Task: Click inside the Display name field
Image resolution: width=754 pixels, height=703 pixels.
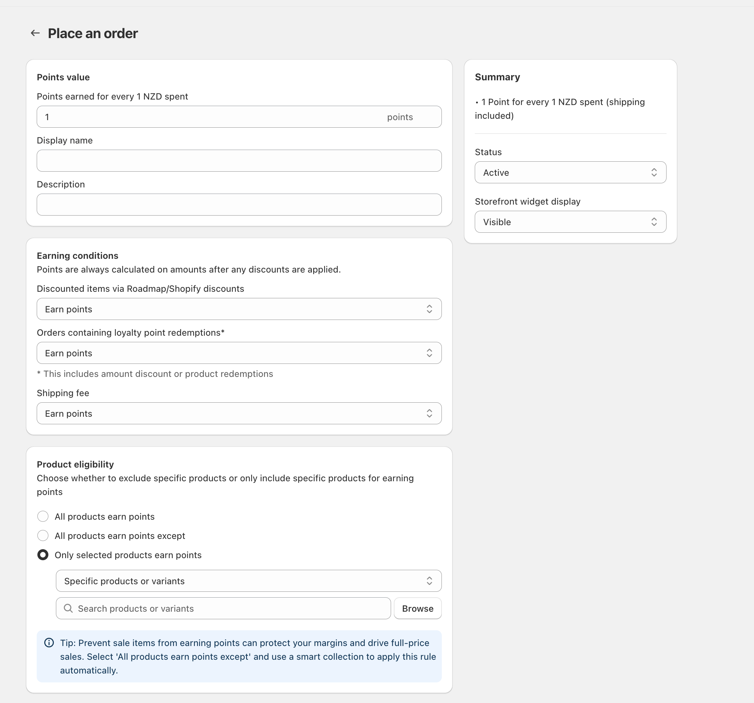Action: click(239, 161)
